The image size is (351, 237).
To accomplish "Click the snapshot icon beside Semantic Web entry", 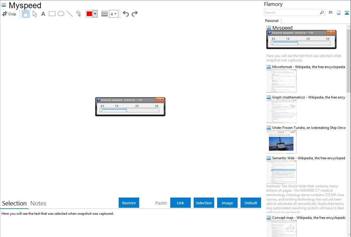I will (x=269, y=158).
